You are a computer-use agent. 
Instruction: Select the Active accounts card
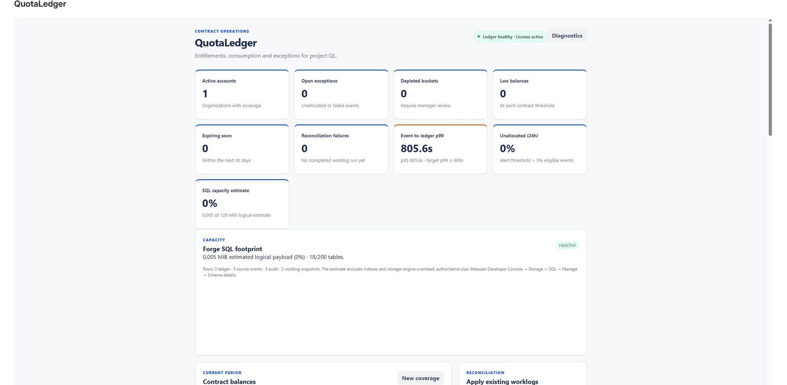click(242, 95)
